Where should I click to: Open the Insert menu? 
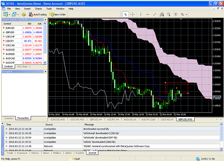(x=27, y=9)
